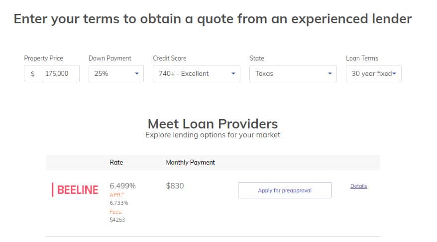Click the APR 6.733% value

pyautogui.click(x=119, y=203)
